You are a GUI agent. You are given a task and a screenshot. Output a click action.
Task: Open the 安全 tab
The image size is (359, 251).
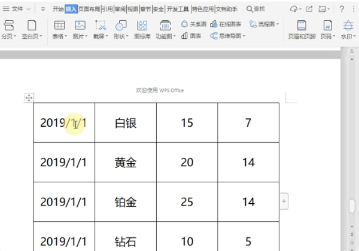[159, 9]
